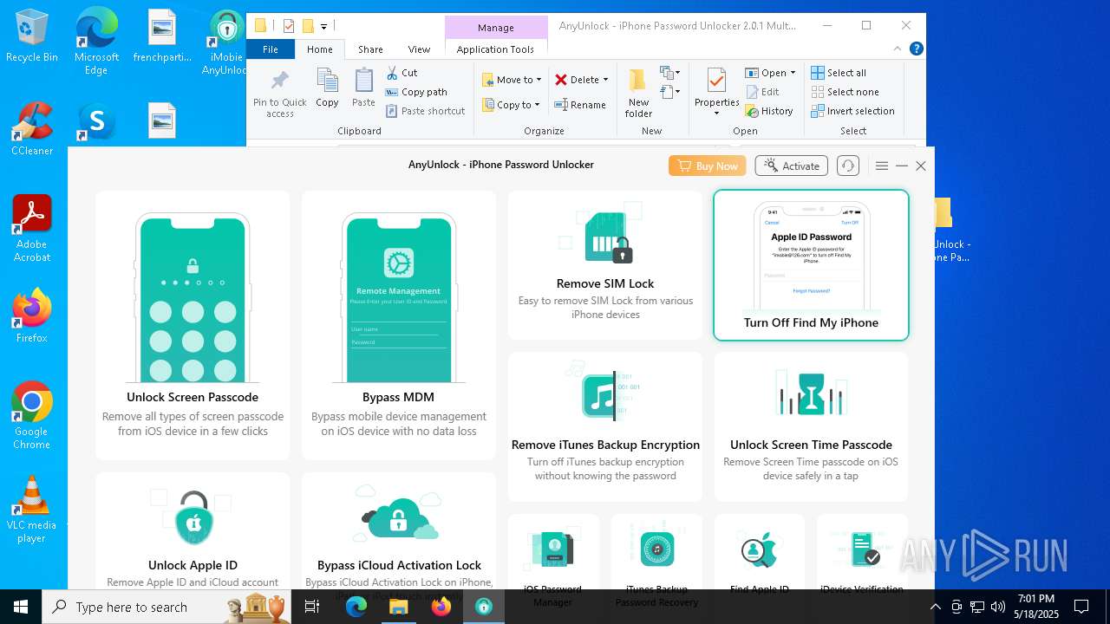Open Bypass iCloud Activation Lock

399,531
